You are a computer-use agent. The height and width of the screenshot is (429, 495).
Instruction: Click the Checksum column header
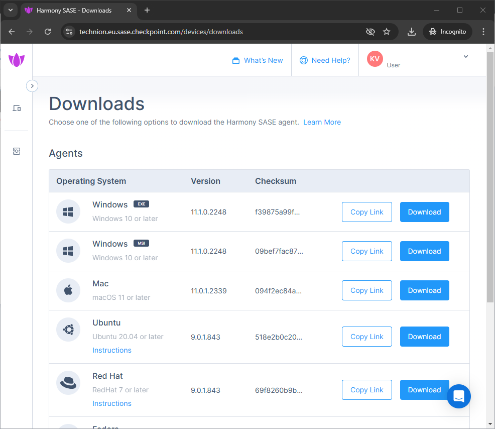(x=276, y=181)
